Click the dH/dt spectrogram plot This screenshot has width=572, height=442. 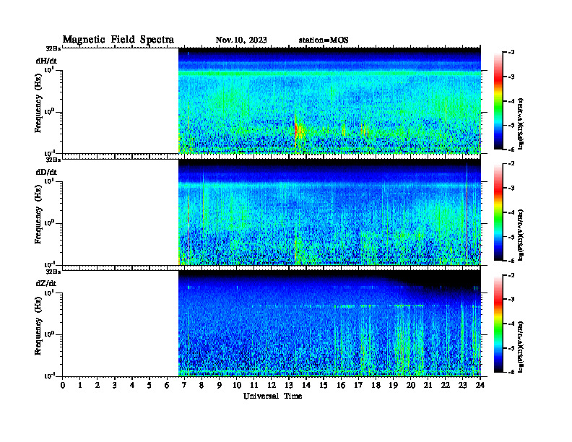pos(329,100)
